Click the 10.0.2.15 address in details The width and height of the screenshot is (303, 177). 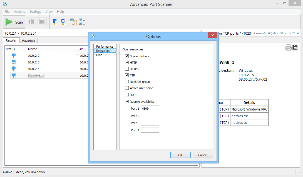point(246,75)
